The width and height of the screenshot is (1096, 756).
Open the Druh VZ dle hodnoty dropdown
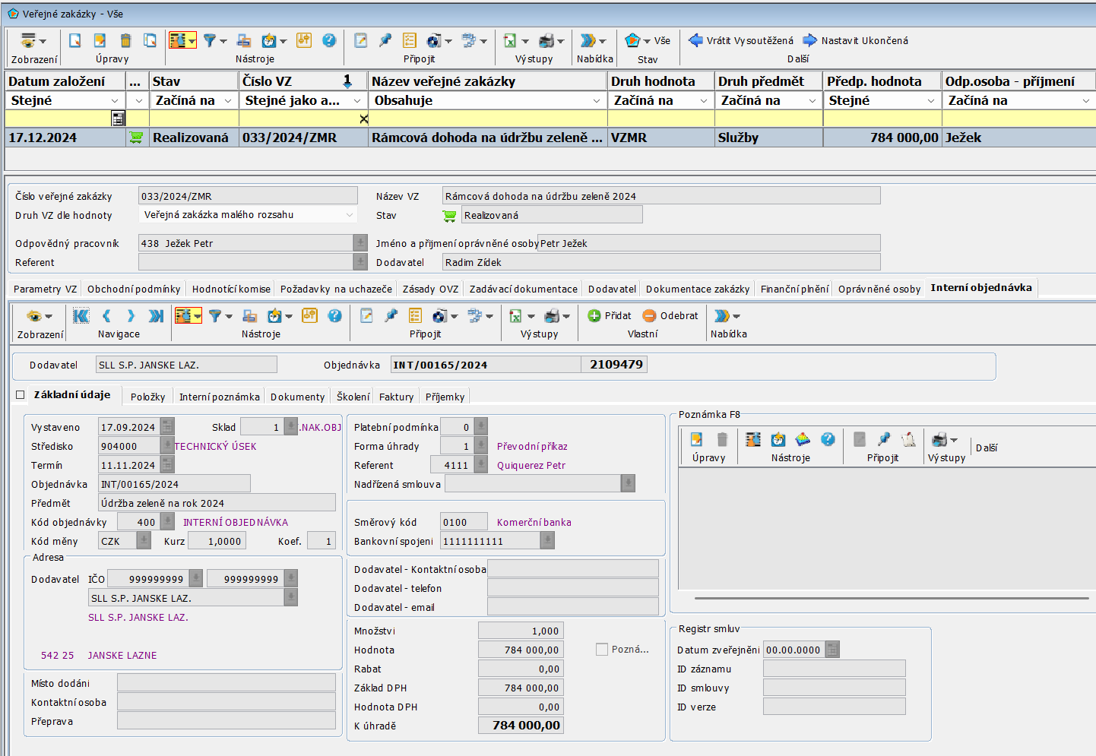(350, 215)
